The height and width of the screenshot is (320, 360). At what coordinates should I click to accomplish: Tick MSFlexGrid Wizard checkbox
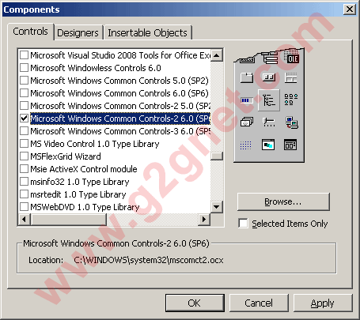(24, 156)
